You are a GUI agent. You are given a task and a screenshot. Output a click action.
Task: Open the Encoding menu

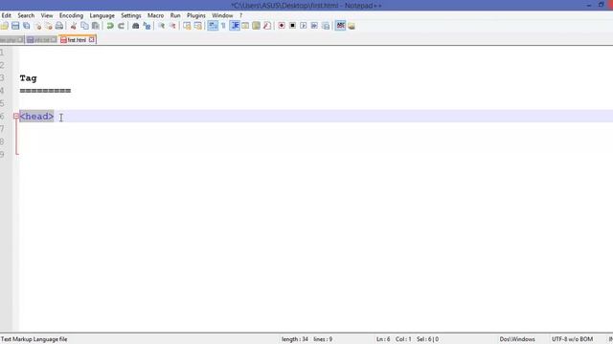tap(71, 15)
